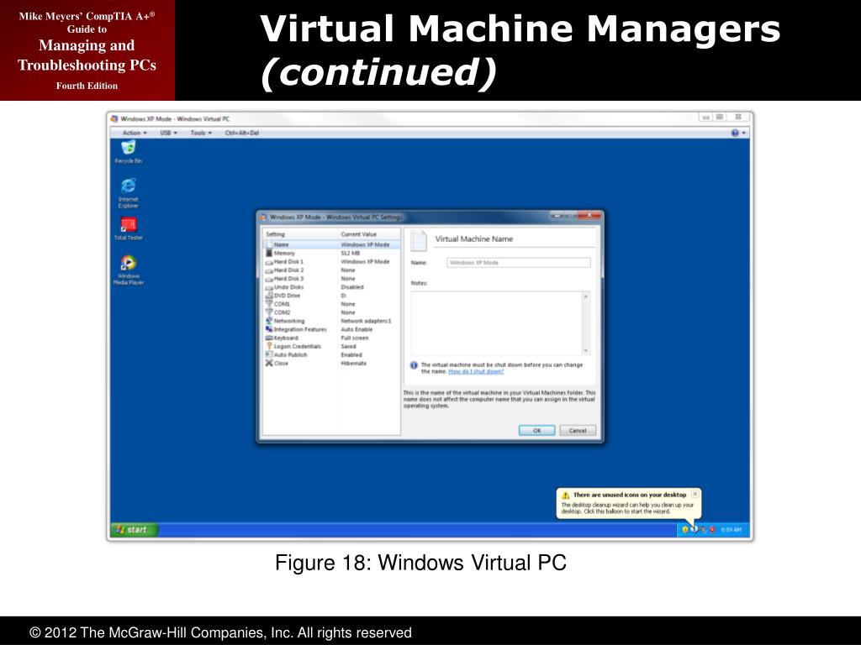Select the Auto Publish icon
This screenshot has width=861, height=645.
[x=269, y=354]
